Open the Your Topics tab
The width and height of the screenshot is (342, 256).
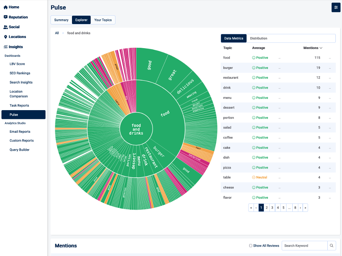point(103,20)
